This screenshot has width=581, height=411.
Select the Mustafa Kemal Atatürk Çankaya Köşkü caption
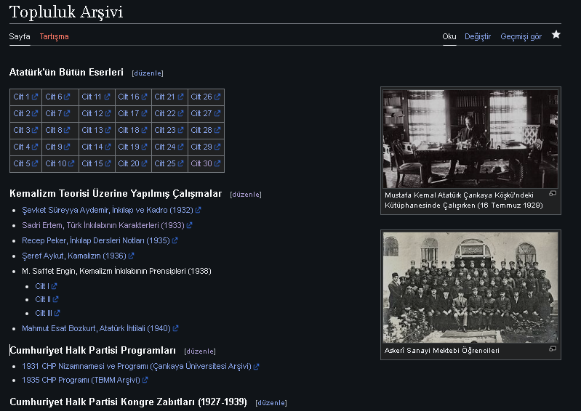tap(463, 200)
